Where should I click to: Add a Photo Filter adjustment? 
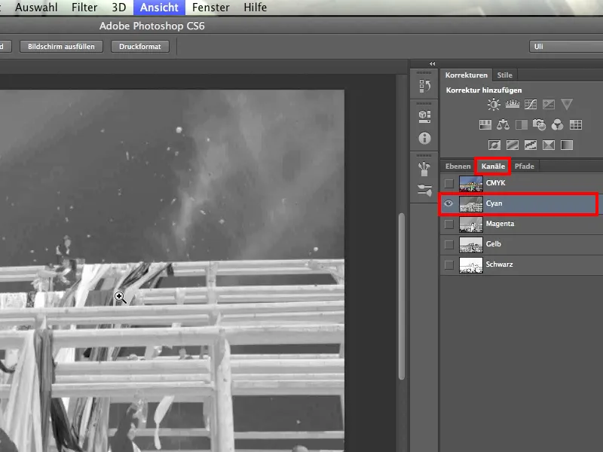539,124
